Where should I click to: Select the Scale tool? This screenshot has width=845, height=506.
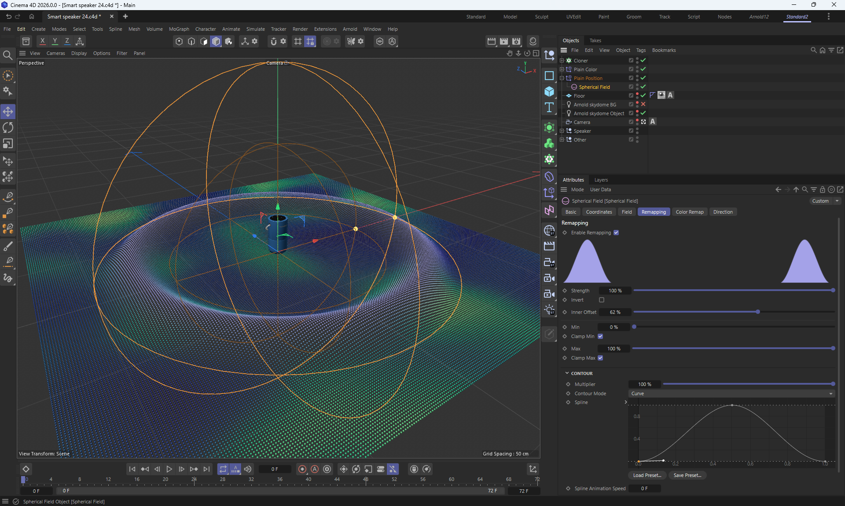click(8, 144)
